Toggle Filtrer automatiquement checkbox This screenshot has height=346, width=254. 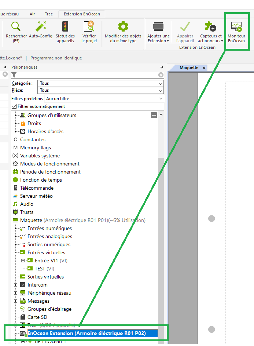click(14, 106)
